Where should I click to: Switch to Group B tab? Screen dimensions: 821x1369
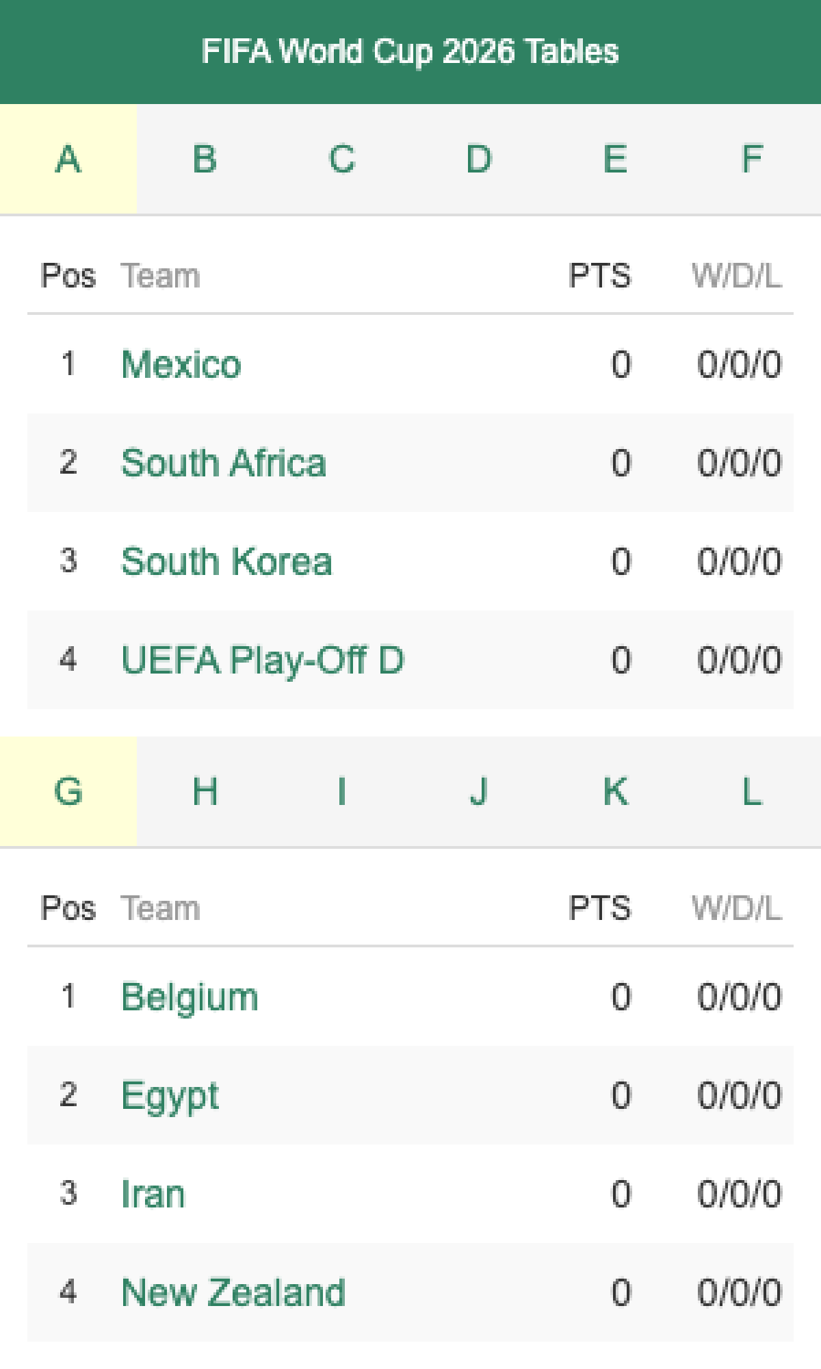(205, 159)
